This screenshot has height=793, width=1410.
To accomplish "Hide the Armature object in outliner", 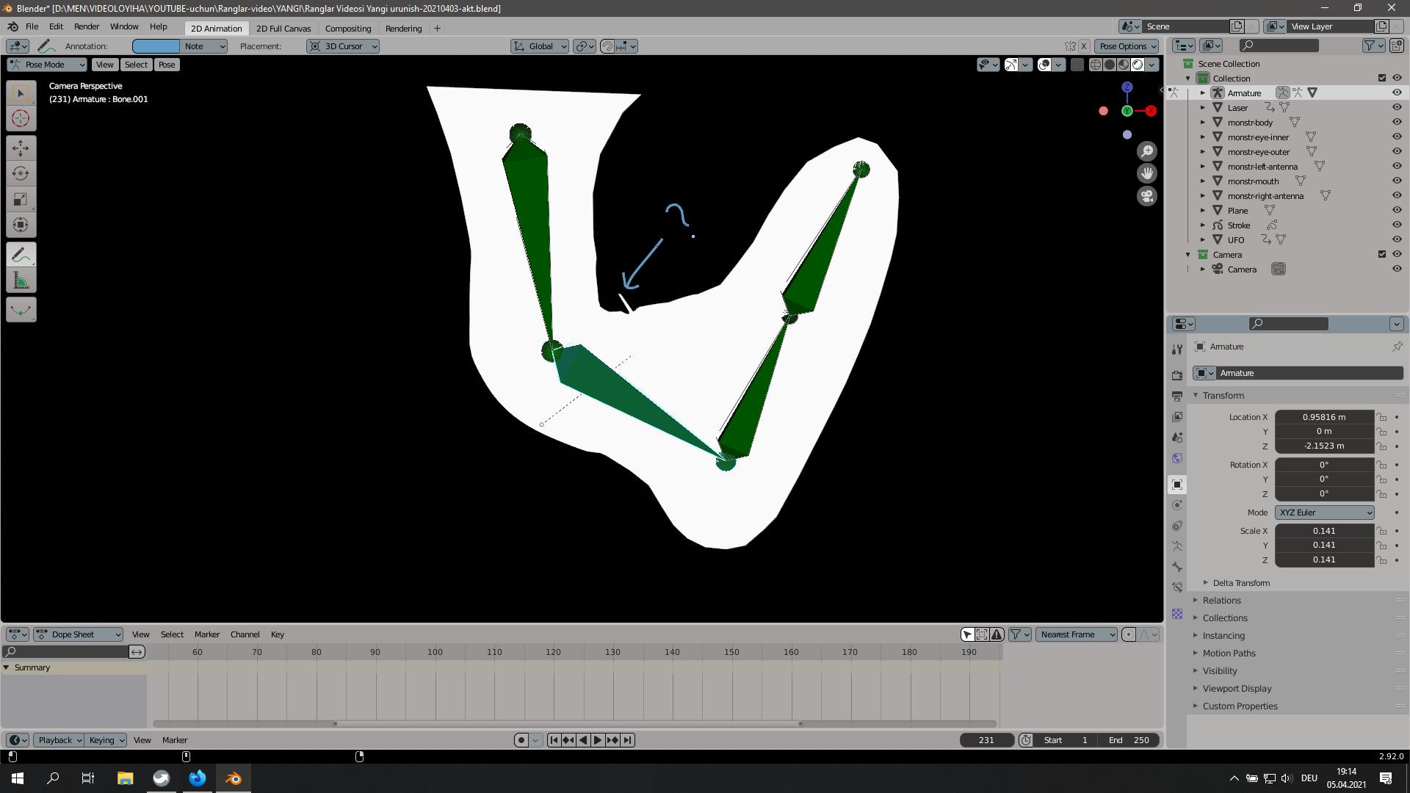I will point(1397,93).
